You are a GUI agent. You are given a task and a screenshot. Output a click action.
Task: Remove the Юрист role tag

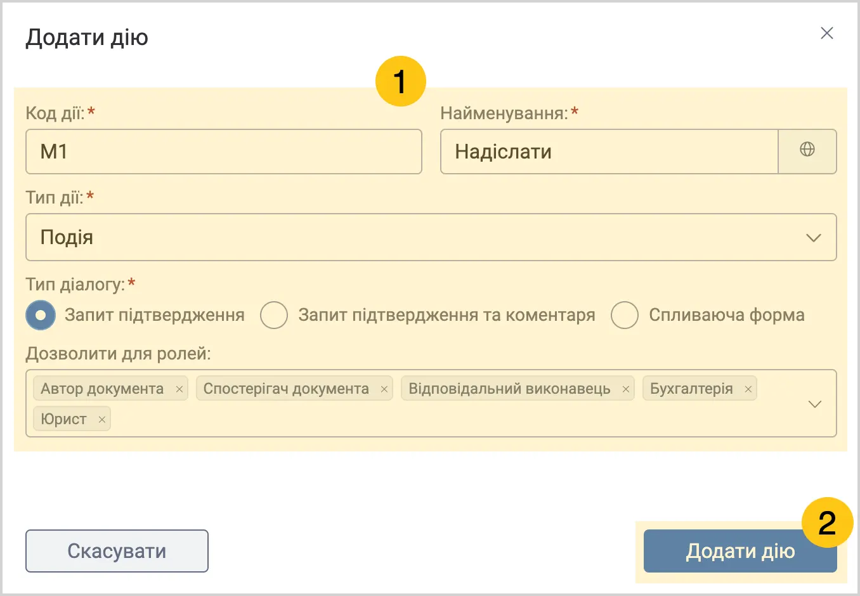[101, 420]
